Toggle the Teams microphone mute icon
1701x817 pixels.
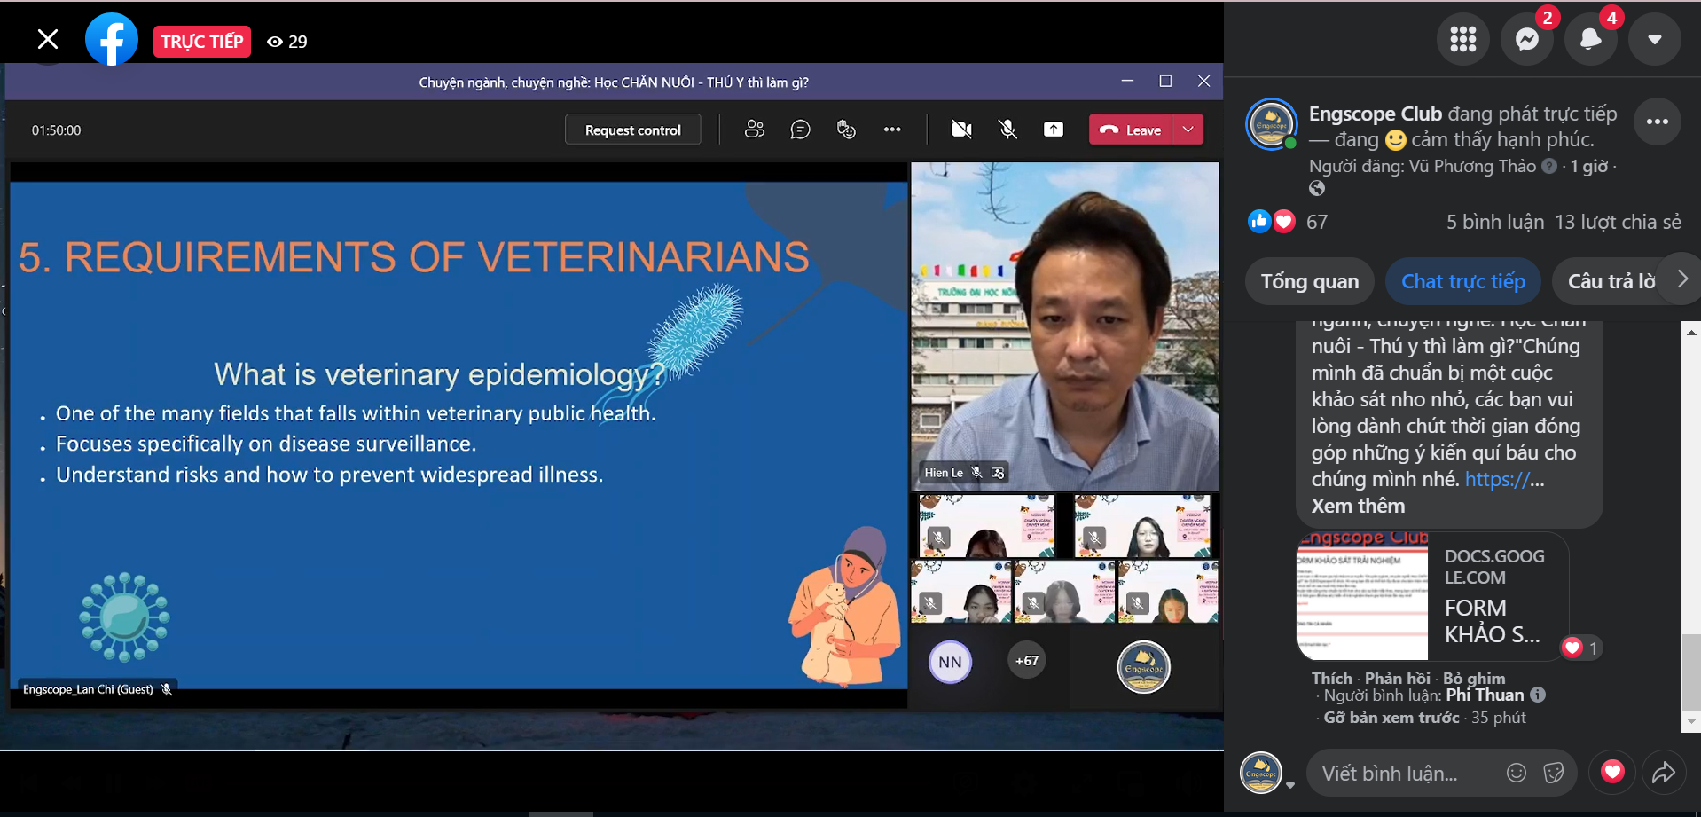(x=1007, y=130)
